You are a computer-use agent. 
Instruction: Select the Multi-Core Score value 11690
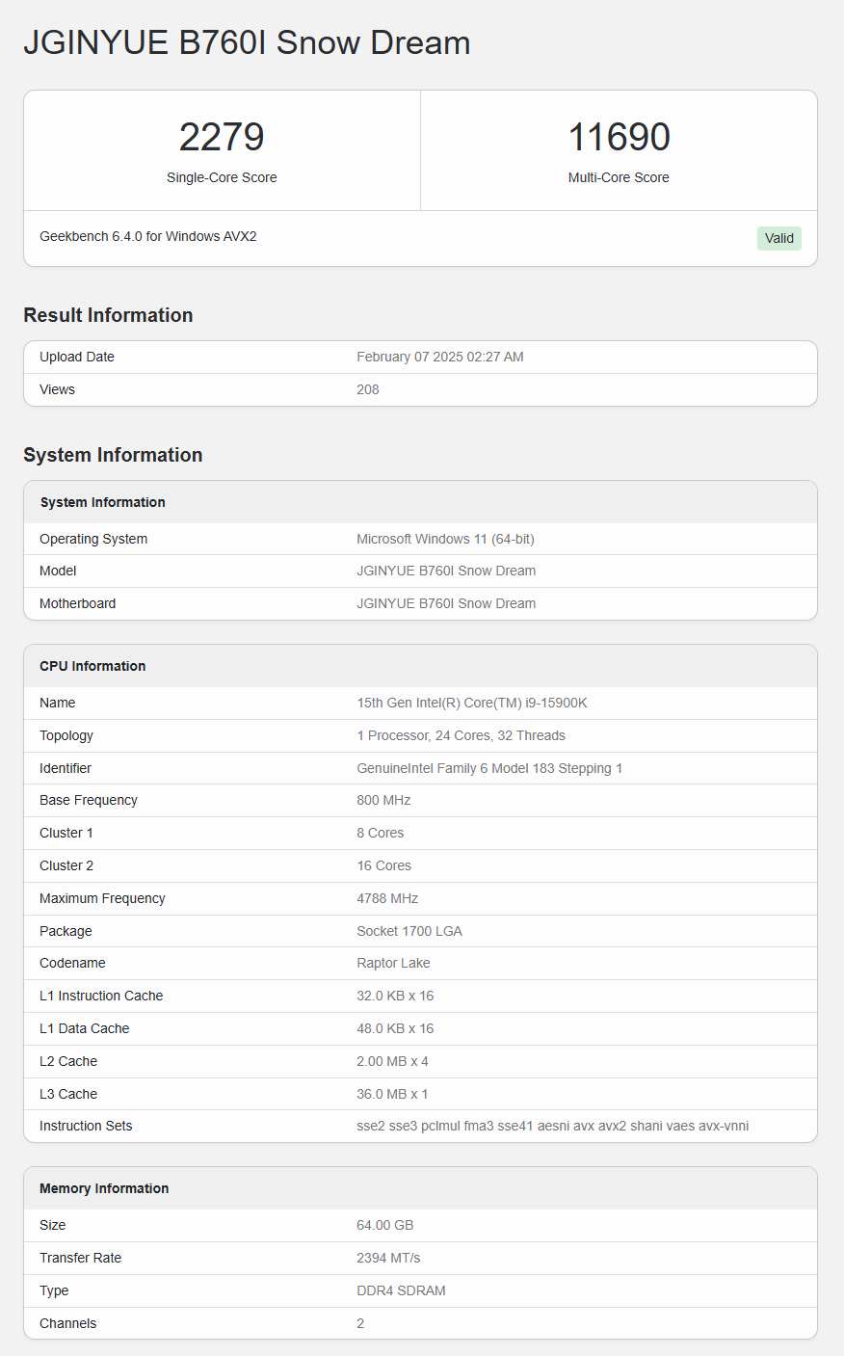coord(619,136)
